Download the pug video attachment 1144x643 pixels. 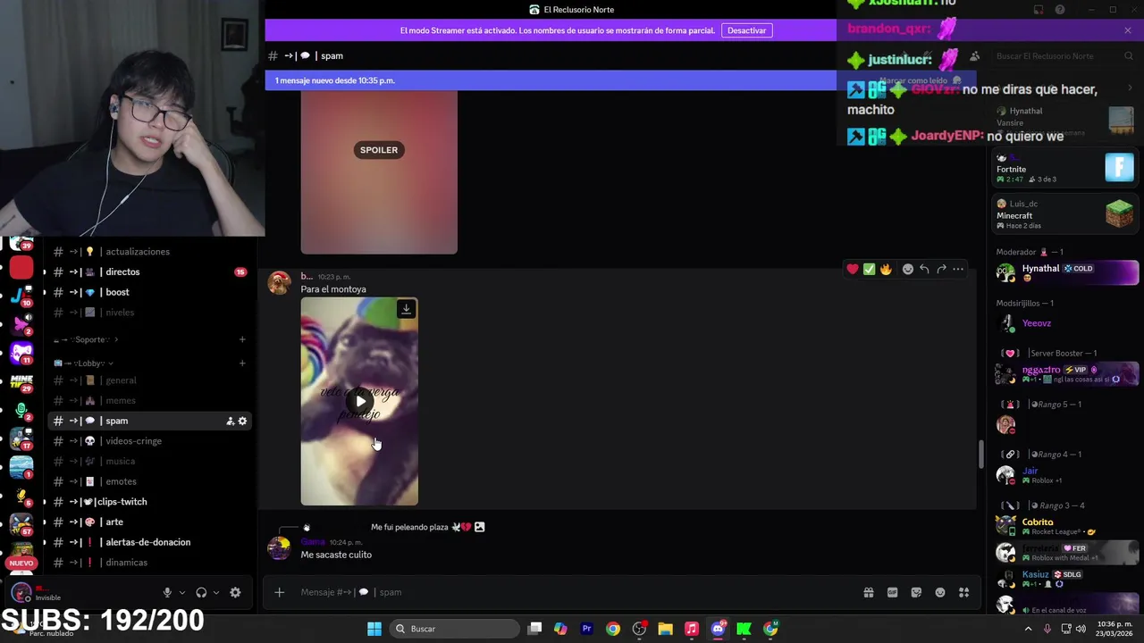pos(406,309)
